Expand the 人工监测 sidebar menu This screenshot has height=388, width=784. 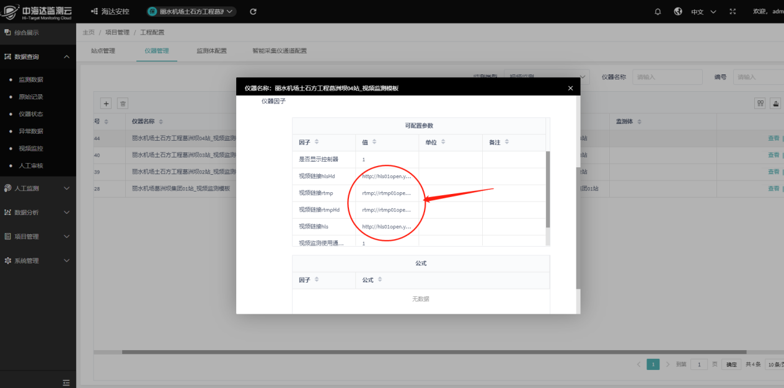coord(38,188)
